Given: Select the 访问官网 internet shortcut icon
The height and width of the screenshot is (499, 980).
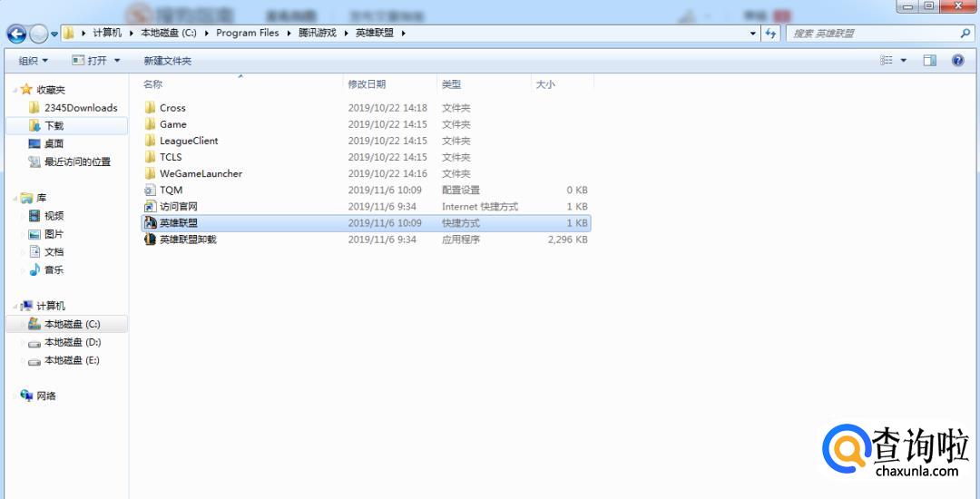Looking at the screenshot, I should coord(150,206).
